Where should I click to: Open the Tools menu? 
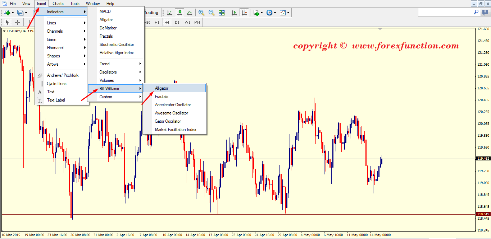point(75,4)
